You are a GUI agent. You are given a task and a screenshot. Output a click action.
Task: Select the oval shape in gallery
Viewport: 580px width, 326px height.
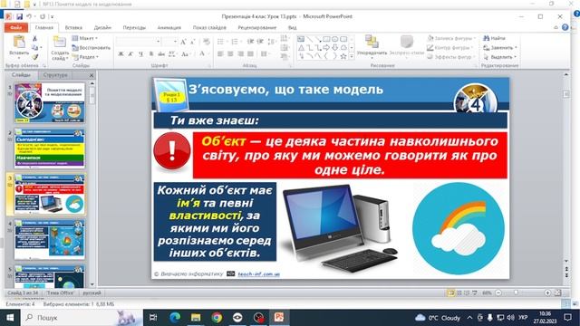pyautogui.click(x=334, y=39)
